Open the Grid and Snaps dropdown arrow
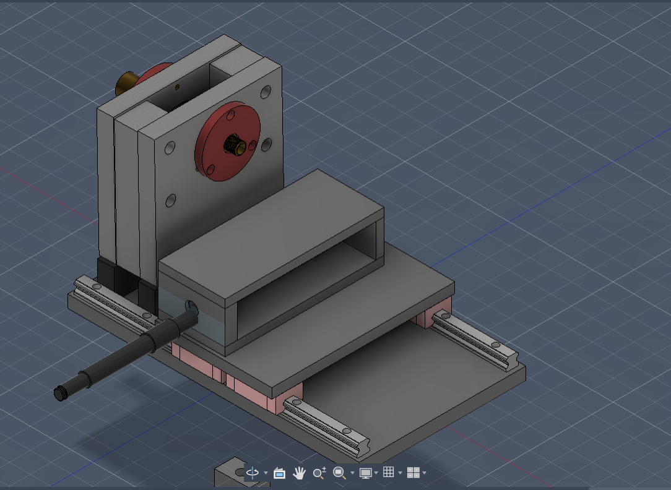Image resolution: width=671 pixels, height=490 pixels. 400,473
